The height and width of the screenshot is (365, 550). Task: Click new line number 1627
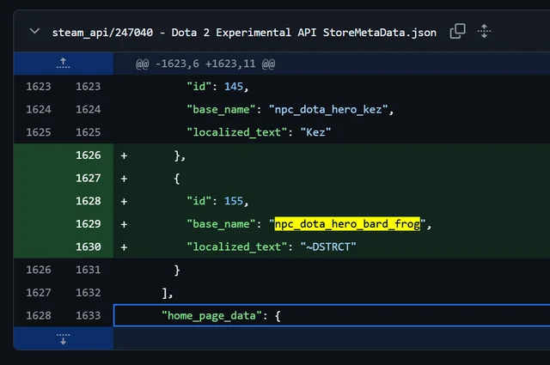88,178
